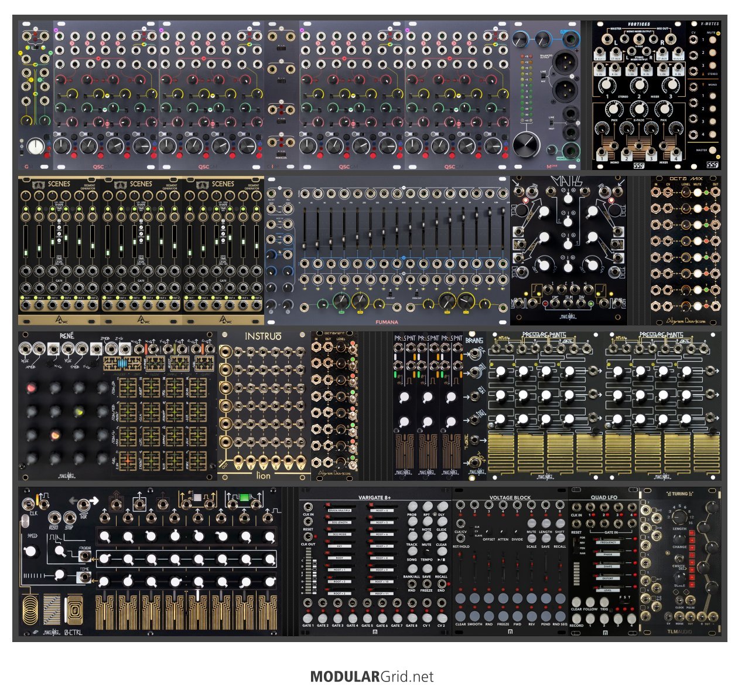Click the SCALE button on Voltage Block
This screenshot has height=689, width=745.
click(531, 538)
